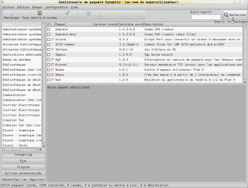Viewport: 248px width, 188px height.
Task: Click Debian swirl icon beside 6tunnel
Action: click(x=53, y=65)
